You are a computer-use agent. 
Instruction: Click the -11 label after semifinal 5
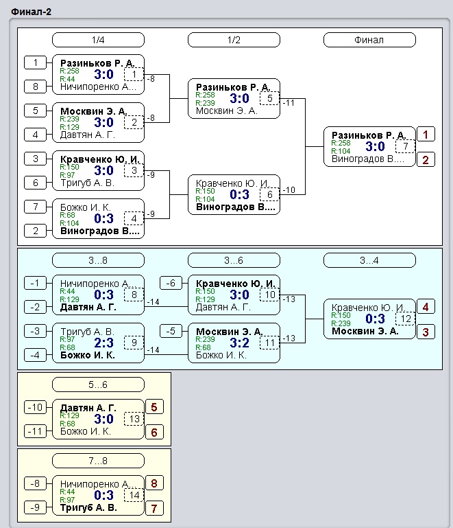click(x=289, y=103)
